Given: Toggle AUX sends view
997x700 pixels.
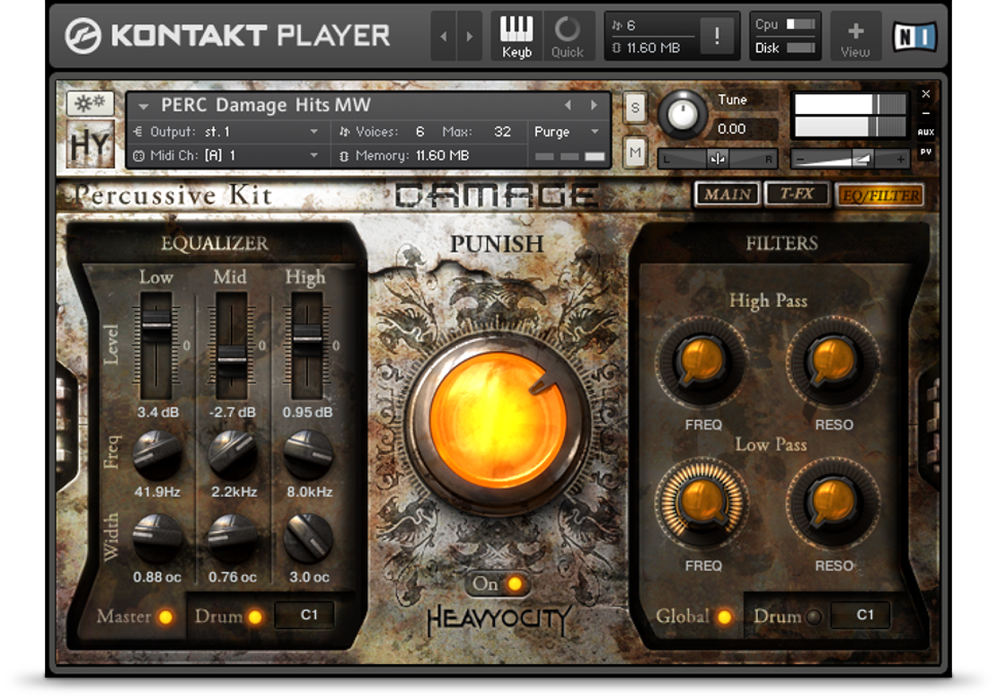Looking at the screenshot, I should [926, 132].
